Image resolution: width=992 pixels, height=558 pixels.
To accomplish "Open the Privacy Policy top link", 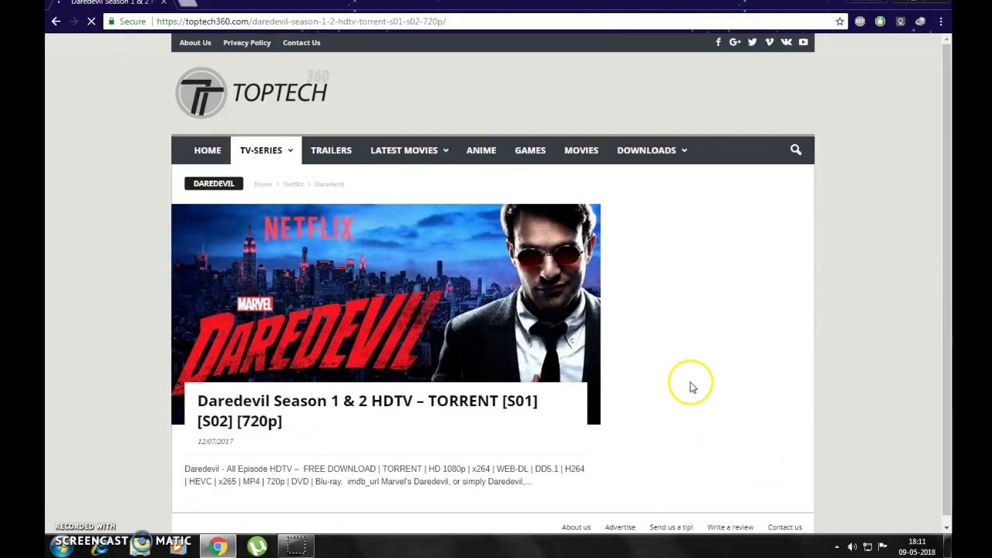I will pyautogui.click(x=247, y=43).
